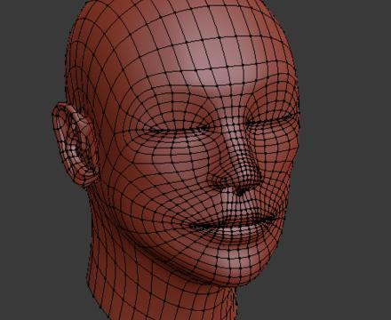Click the closed eyelid beside the ear
The image size is (391, 320).
(x=178, y=131)
